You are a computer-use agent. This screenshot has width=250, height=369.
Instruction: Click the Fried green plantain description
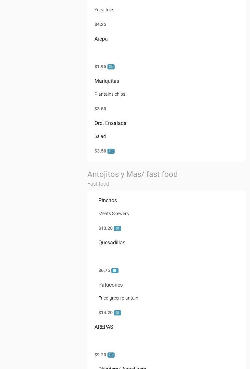coord(118,298)
